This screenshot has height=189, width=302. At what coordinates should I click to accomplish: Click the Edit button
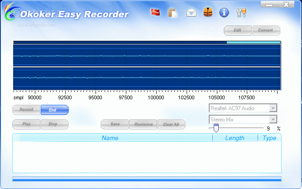point(238,30)
